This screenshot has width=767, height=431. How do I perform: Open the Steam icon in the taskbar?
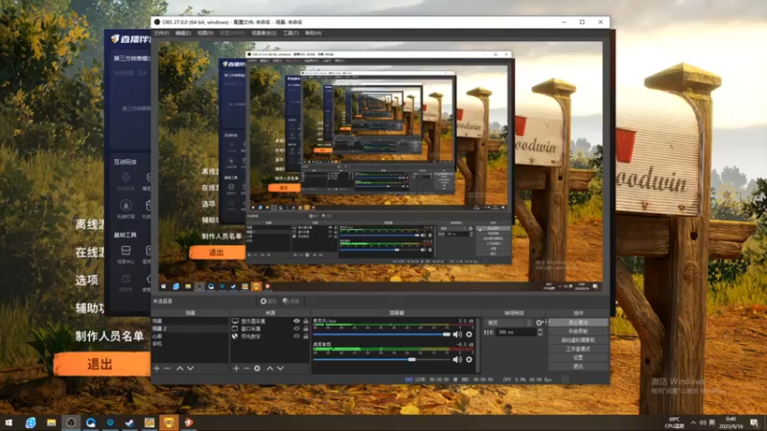[129, 422]
